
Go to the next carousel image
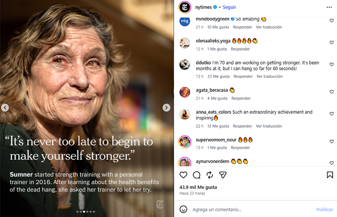[166, 108]
